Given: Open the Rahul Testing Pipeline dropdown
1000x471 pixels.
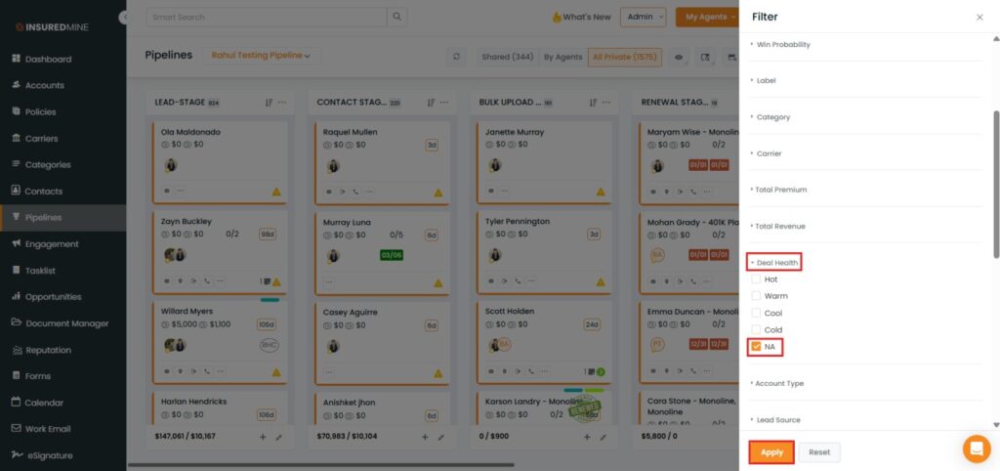Looking at the screenshot, I should [x=261, y=57].
